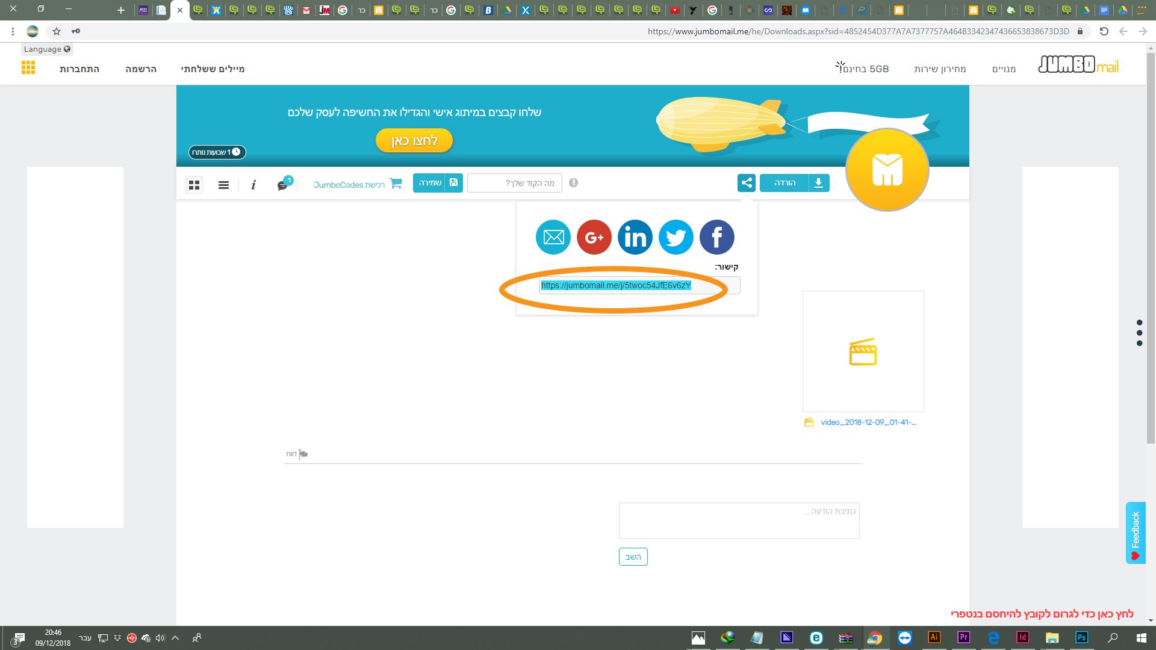
Task: Open the orange apps grid menu
Action: (28, 68)
